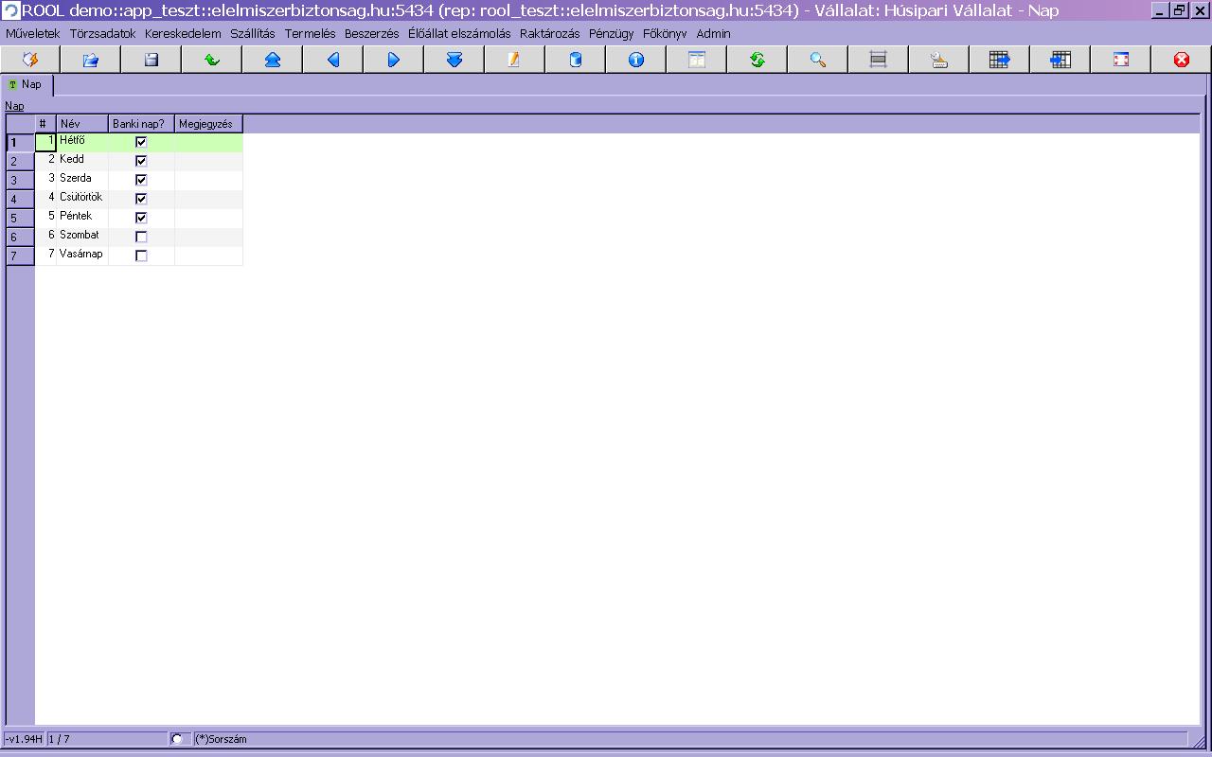The height and width of the screenshot is (757, 1212).
Task: Click the Péntek name cell
Action: pyautogui.click(x=82, y=218)
